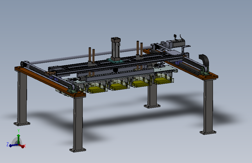Select the teal mounting plate under the cylinder
252x163 pixels.
pos(115,61)
